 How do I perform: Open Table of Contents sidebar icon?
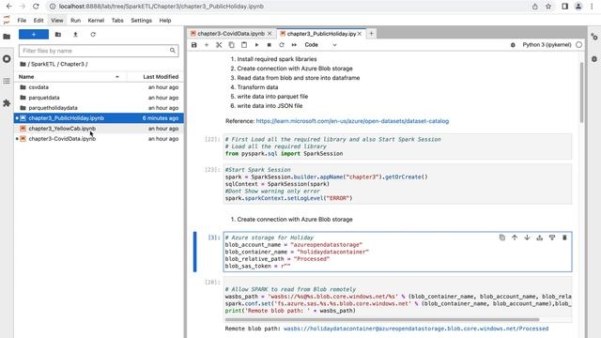[x=7, y=82]
